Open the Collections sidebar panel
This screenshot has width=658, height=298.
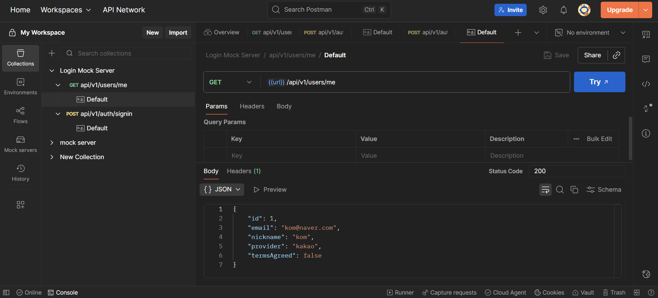[x=21, y=58]
